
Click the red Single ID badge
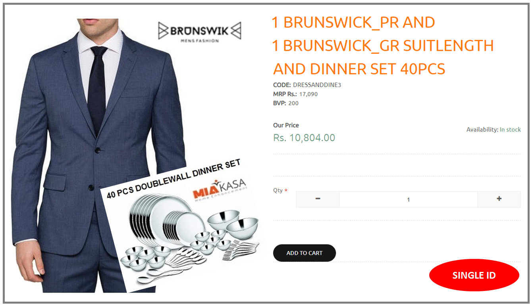[x=474, y=275]
